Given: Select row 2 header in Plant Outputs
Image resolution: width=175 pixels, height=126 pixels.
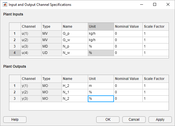Looking at the screenshot, I should tap(15, 92).
